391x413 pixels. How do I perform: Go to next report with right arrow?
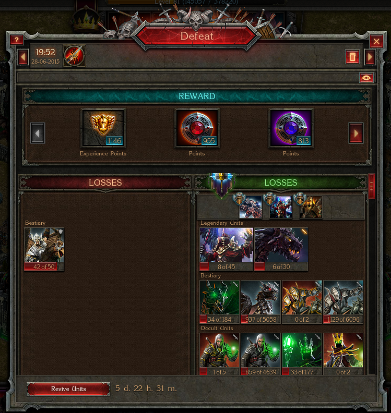click(370, 57)
